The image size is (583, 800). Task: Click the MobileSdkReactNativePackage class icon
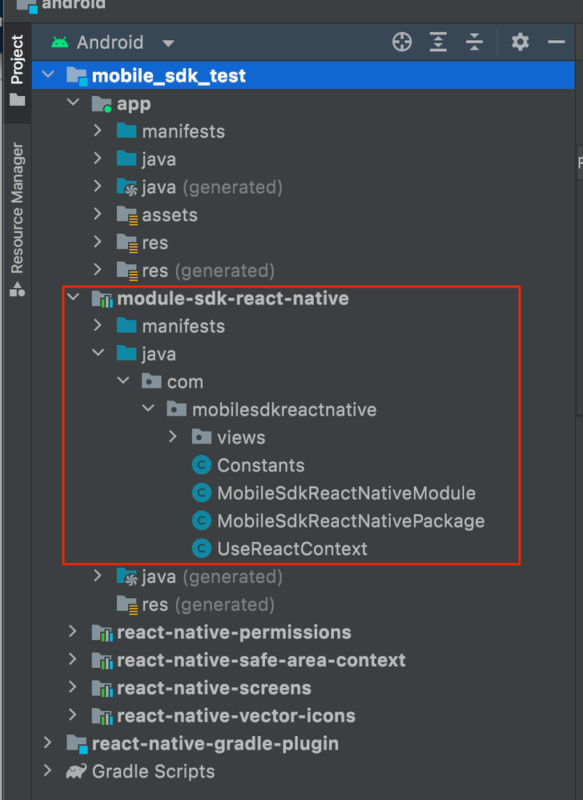(x=202, y=521)
